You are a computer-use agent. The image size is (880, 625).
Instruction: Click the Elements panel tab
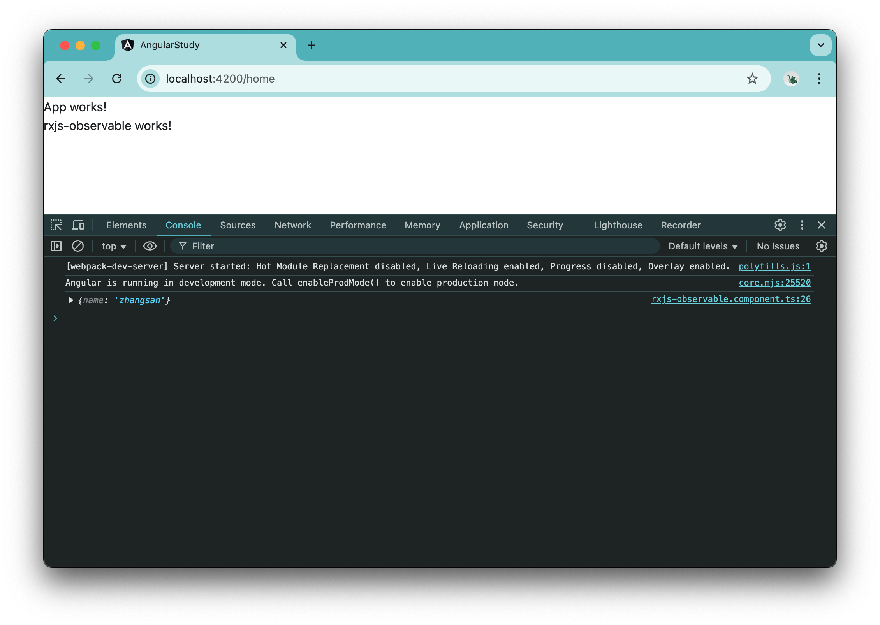coord(126,225)
